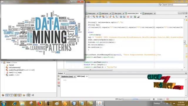The width and height of the screenshot is (188, 106).
Task: Click rerun with different parameters output icon
Action: pyautogui.click(x=59, y=79)
